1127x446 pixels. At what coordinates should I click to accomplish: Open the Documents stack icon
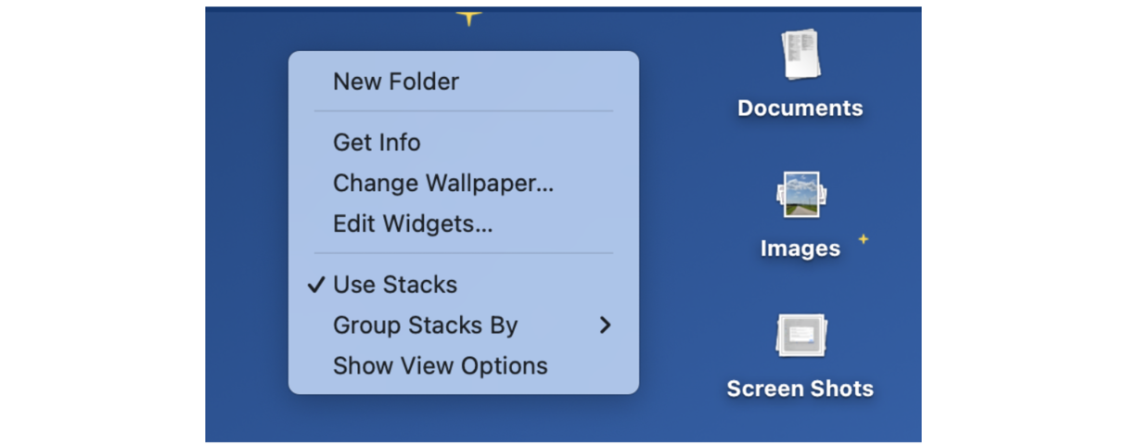tap(800, 54)
